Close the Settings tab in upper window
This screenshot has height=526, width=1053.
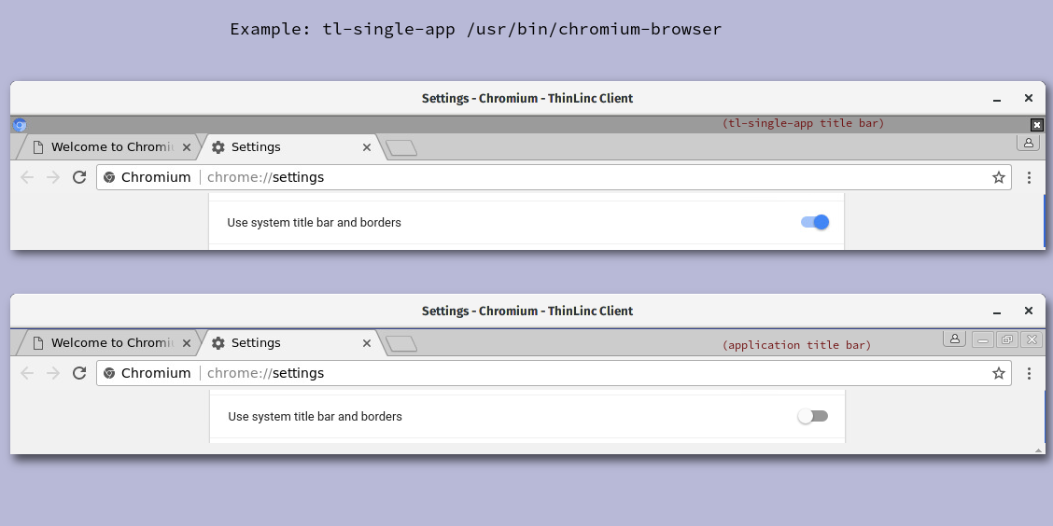coord(367,147)
